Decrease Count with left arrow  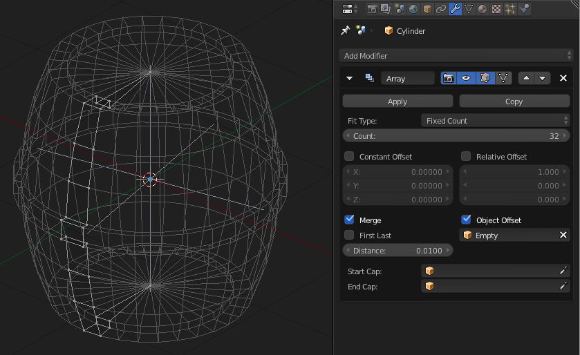(348, 136)
